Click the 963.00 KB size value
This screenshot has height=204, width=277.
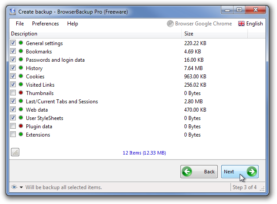[195, 77]
